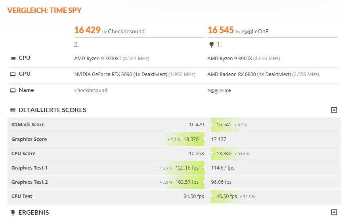Click the CPU Score green bar 13 840
The width and height of the screenshot is (346, 219).
[x=230, y=154]
